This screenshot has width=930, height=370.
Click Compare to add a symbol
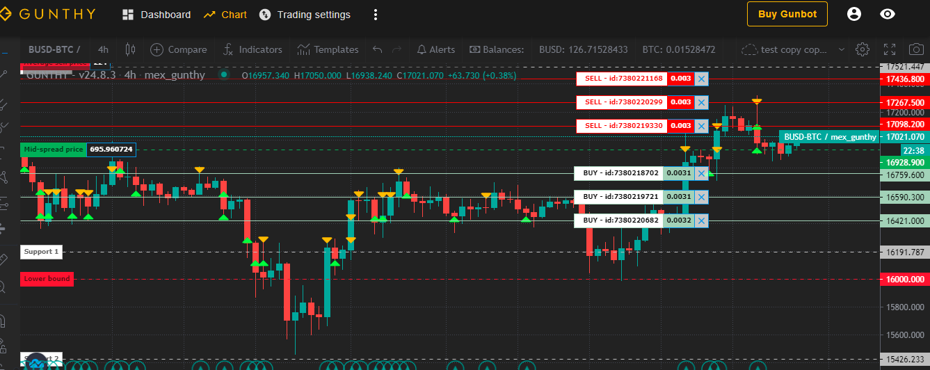[179, 49]
